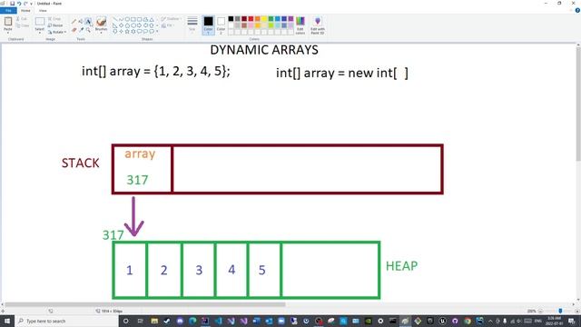Screen dimensions: 581x327
Task: Pick the red color swatch
Action: point(251,18)
